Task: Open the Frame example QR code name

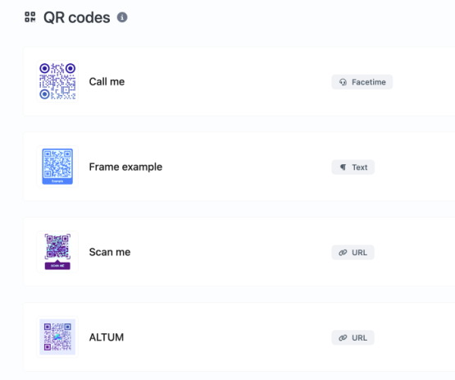Action: 125,167
